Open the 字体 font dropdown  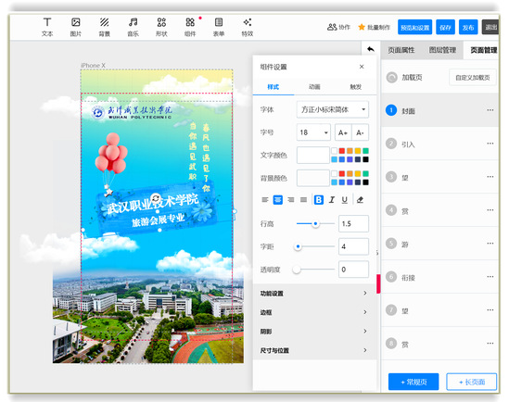[333, 109]
